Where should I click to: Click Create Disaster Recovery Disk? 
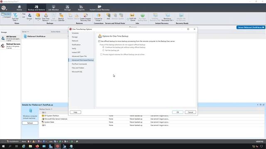coord(85,17)
